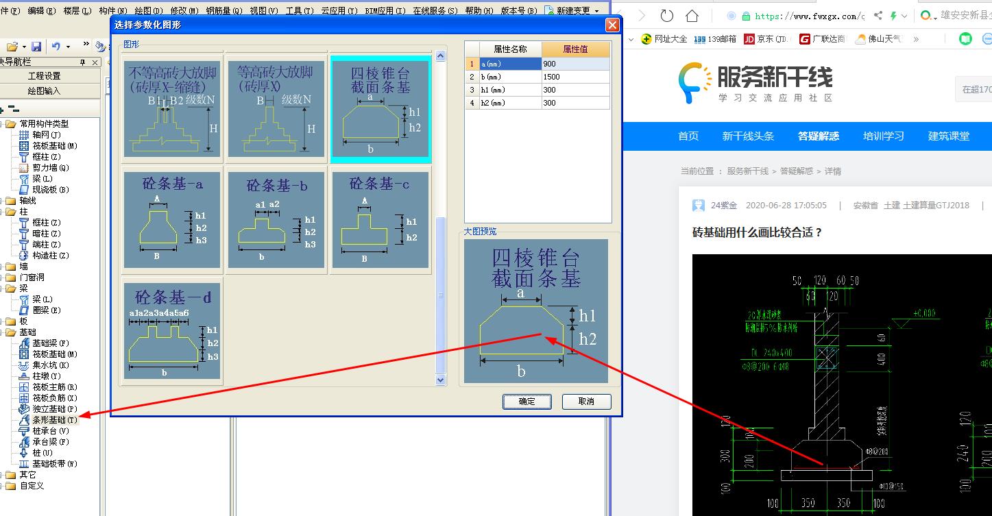This screenshot has height=516, width=992.
Task: Click the 服务新干线 site logo
Action: click(755, 83)
